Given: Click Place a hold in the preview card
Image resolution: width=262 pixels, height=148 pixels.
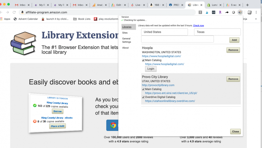Looking at the screenshot, I should tap(57, 126).
